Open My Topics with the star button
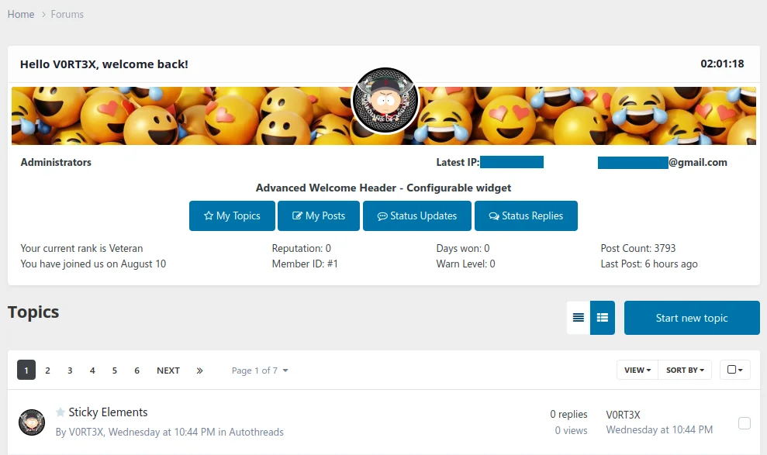The image size is (767, 455). pos(232,216)
